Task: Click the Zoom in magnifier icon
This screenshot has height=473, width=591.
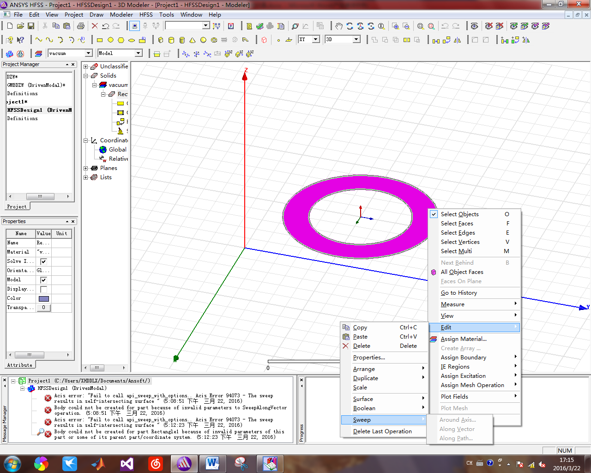Action: click(396, 26)
